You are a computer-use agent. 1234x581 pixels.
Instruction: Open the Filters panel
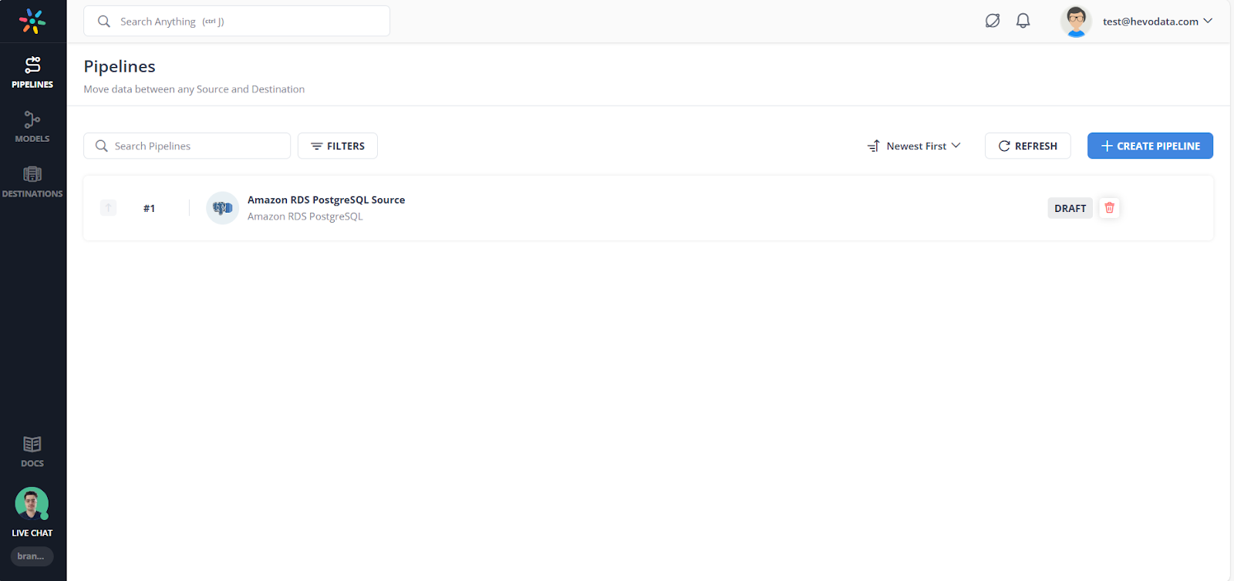point(338,146)
